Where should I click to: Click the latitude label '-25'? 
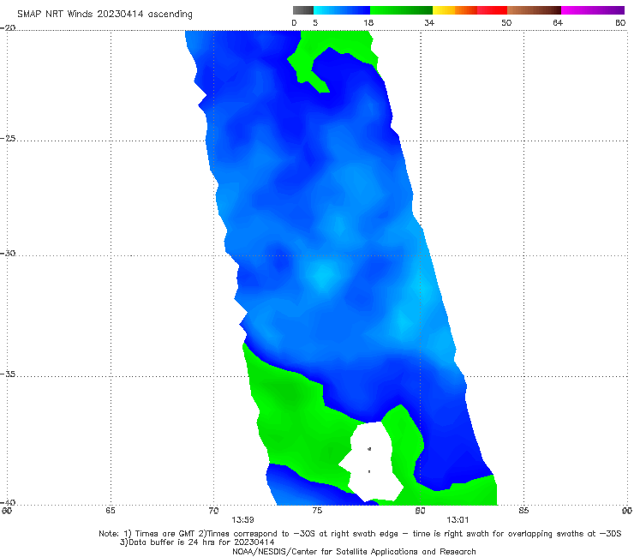(8, 138)
